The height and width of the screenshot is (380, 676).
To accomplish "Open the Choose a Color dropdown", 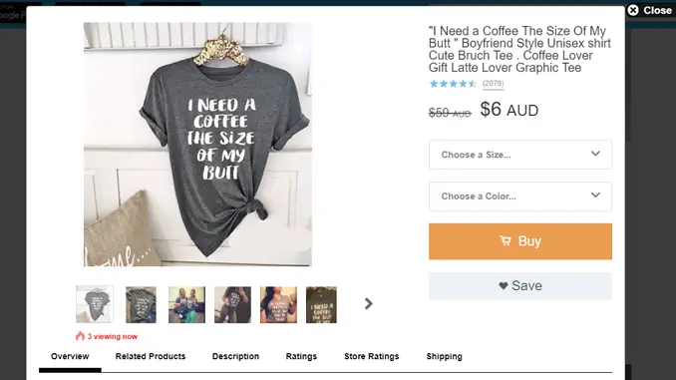I will coord(519,196).
